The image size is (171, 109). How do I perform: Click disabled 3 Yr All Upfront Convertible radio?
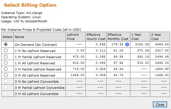[6, 93]
